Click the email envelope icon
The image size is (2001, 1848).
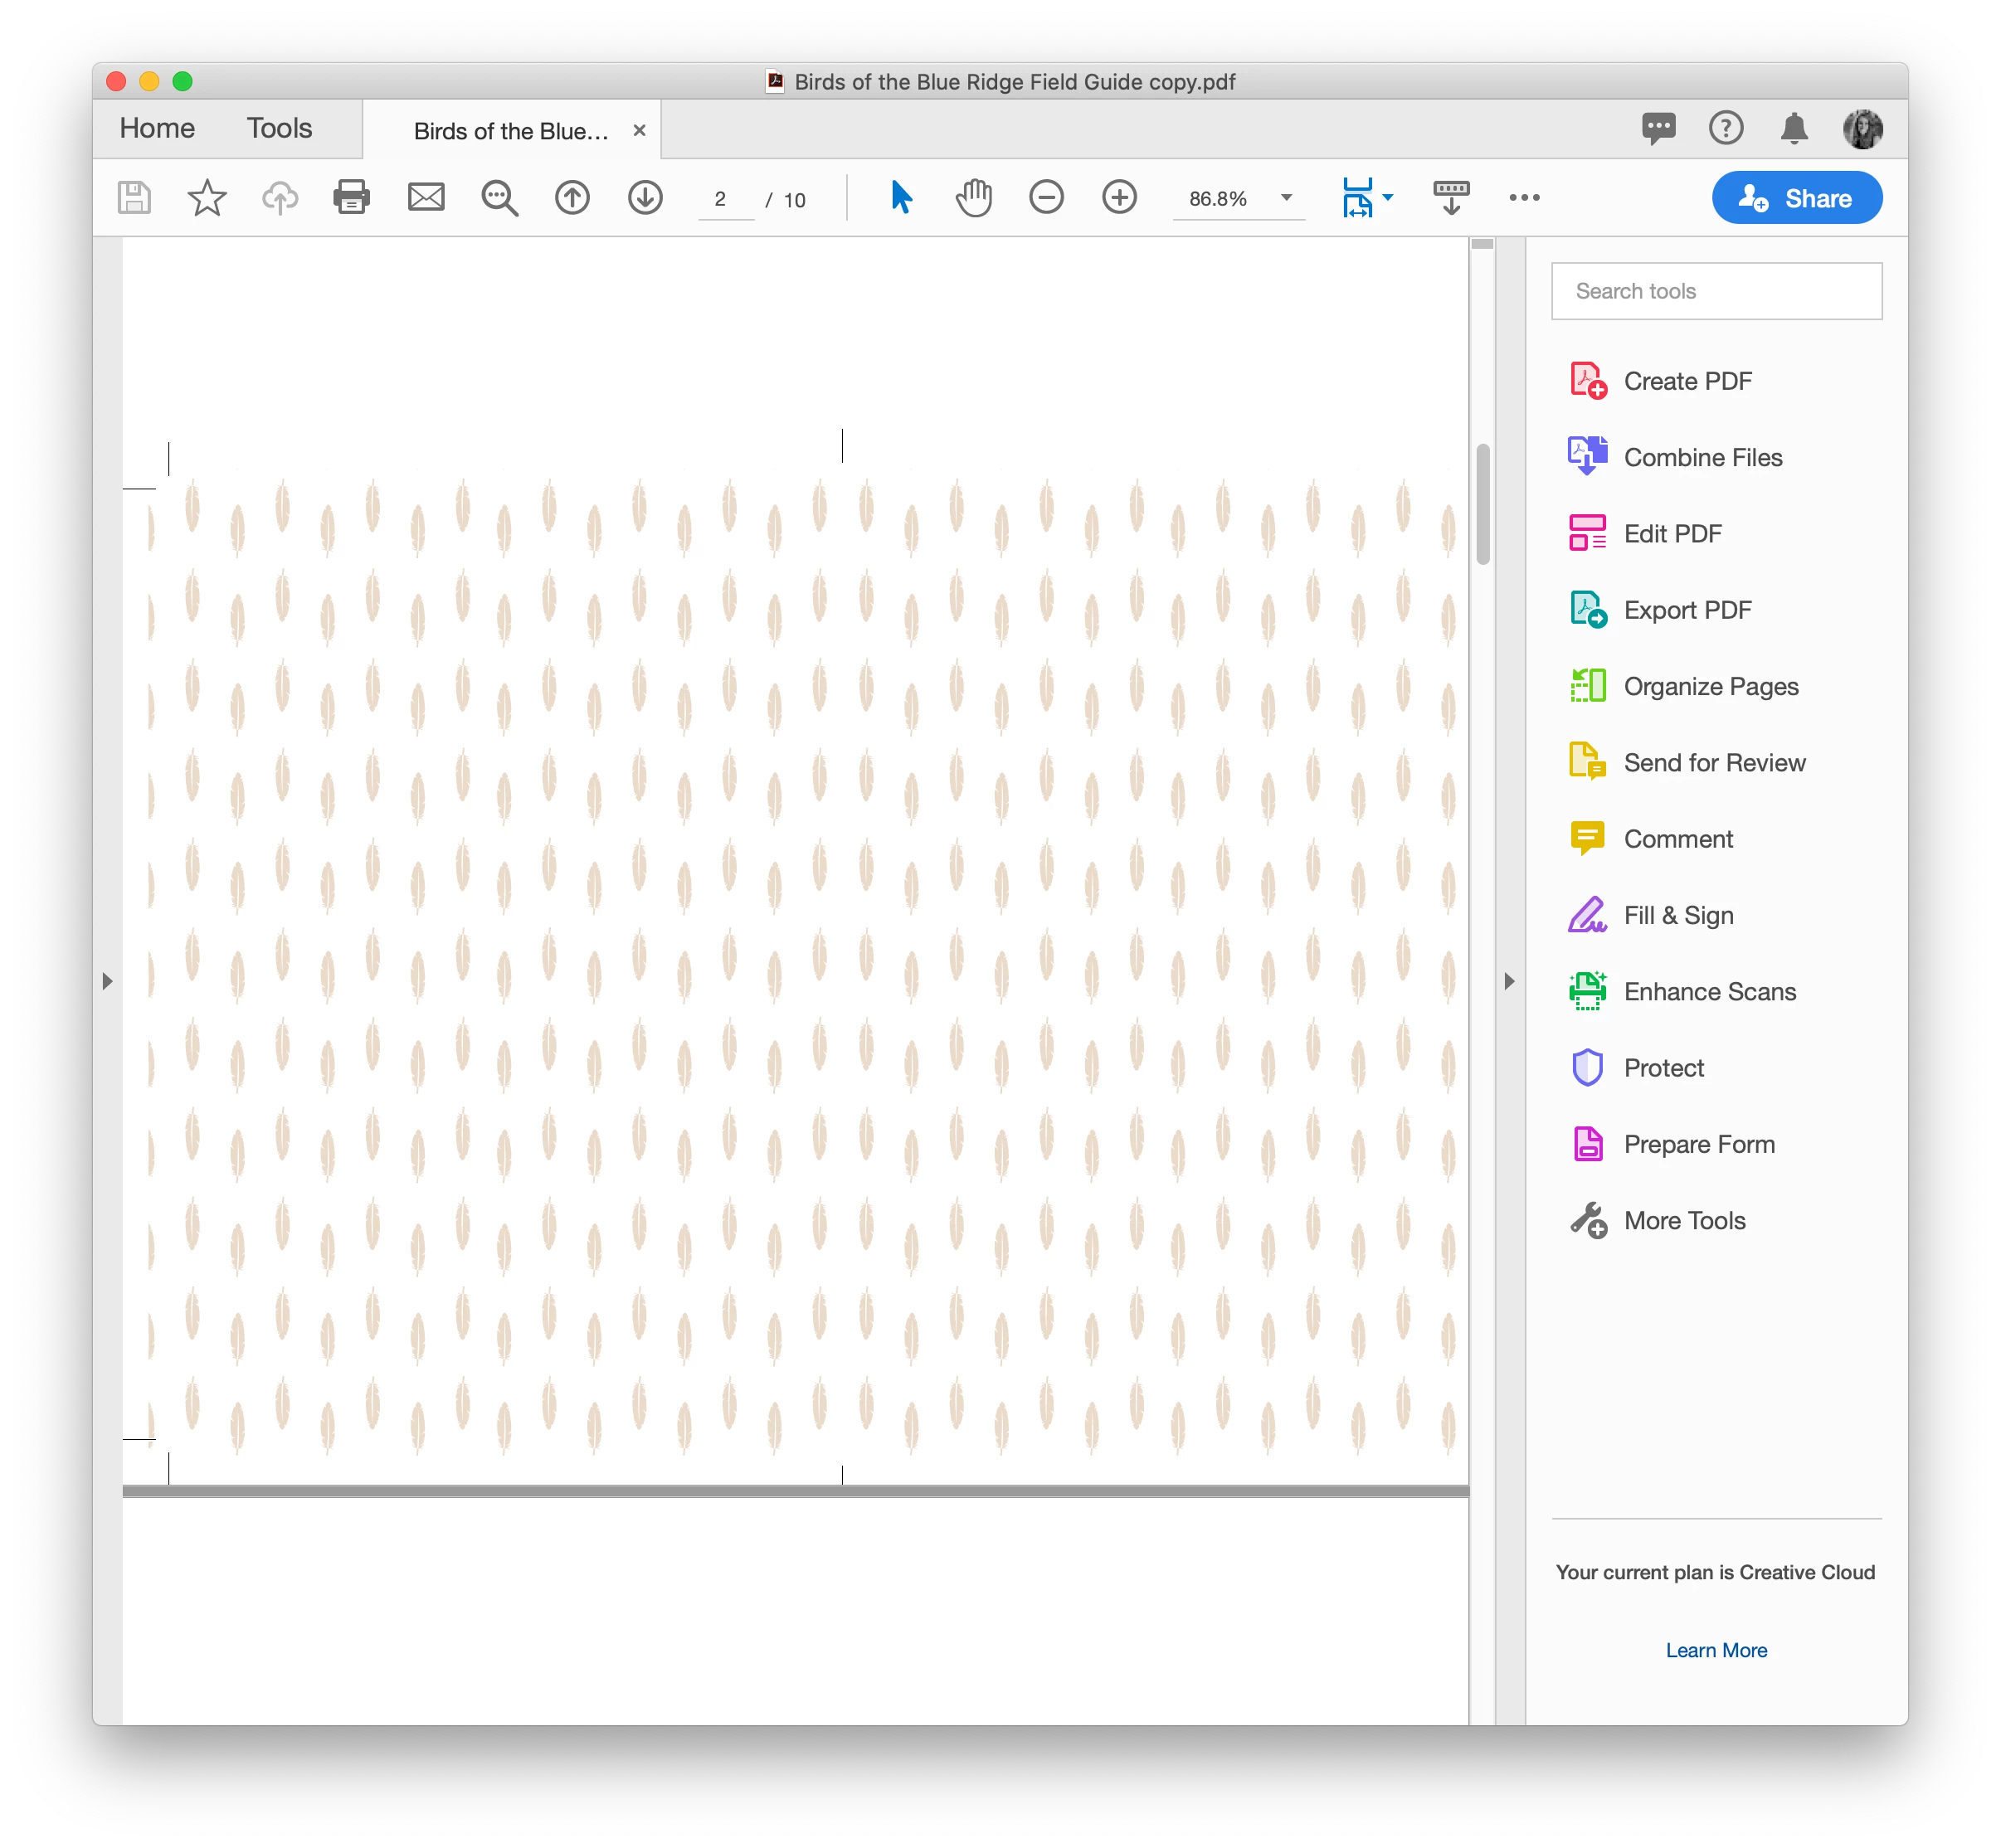[x=426, y=197]
